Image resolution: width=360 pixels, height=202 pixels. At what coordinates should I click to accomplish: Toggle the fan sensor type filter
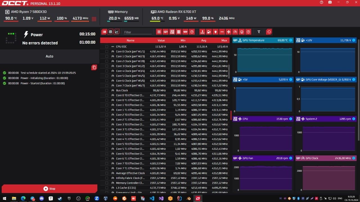point(229,32)
